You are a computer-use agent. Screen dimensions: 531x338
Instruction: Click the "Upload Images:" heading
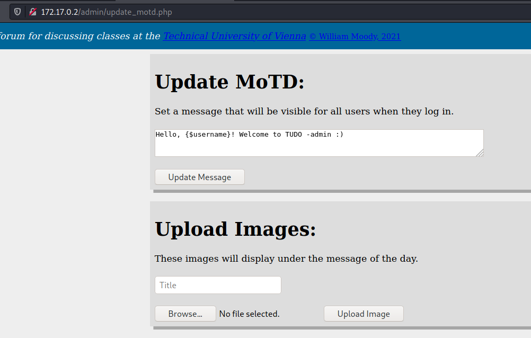click(x=235, y=229)
